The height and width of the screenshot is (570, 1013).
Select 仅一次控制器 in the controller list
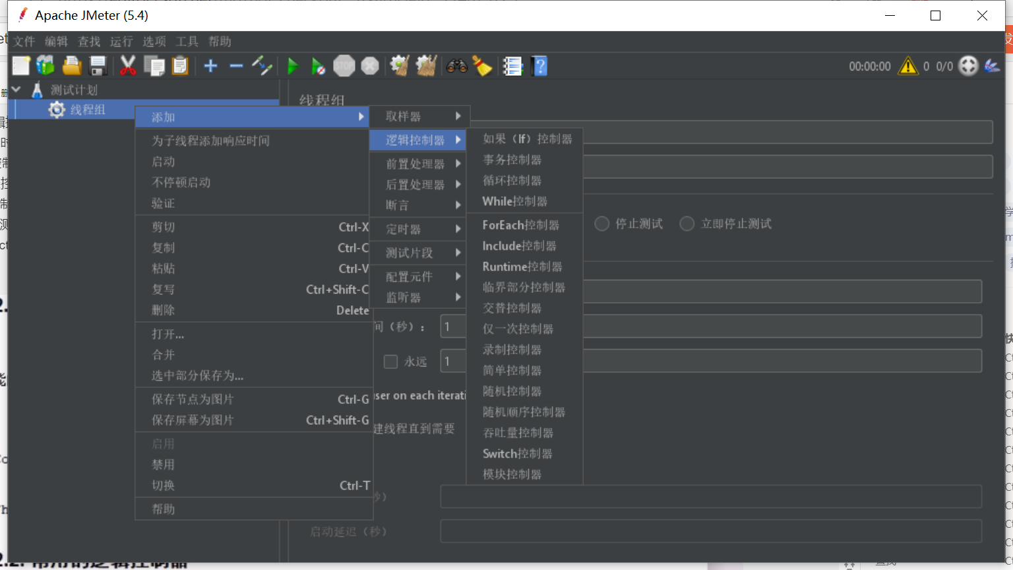point(525,329)
